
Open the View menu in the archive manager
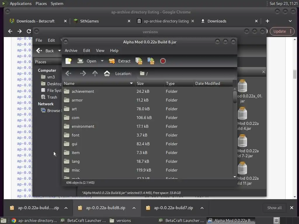[100, 50]
